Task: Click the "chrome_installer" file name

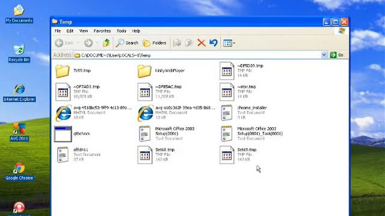Action: click(x=252, y=107)
